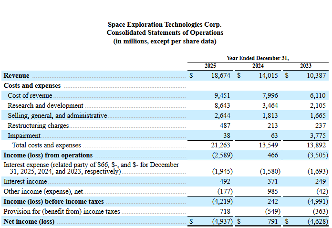Select cost of revenue value 6,110
332x228 pixels.
318,95
